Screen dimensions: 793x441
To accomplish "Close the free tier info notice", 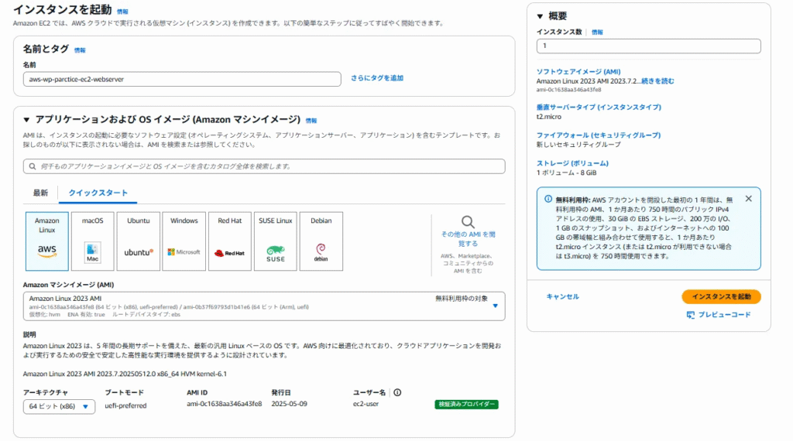I will [x=749, y=199].
